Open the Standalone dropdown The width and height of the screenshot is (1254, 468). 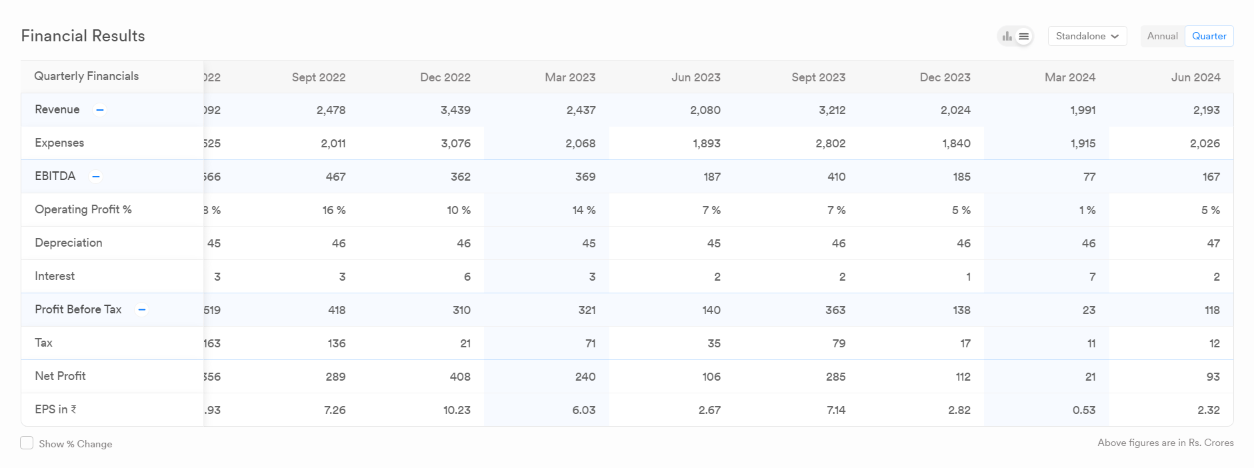(x=1087, y=36)
